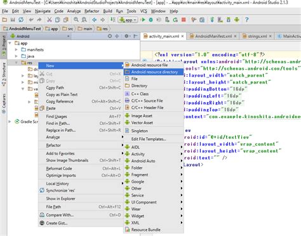Open the File menu
The image size is (301, 236).
coord(5,11)
